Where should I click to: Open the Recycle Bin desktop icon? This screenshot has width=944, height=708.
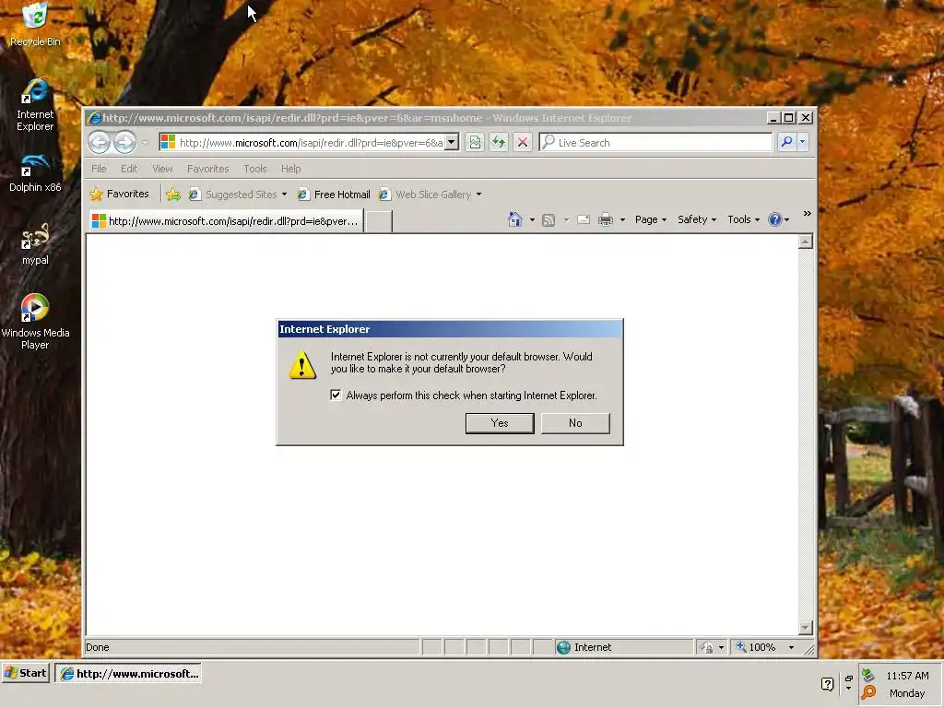point(35,24)
